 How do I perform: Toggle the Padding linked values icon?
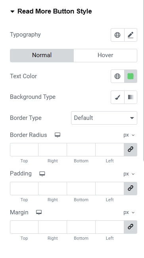[x=131, y=189]
